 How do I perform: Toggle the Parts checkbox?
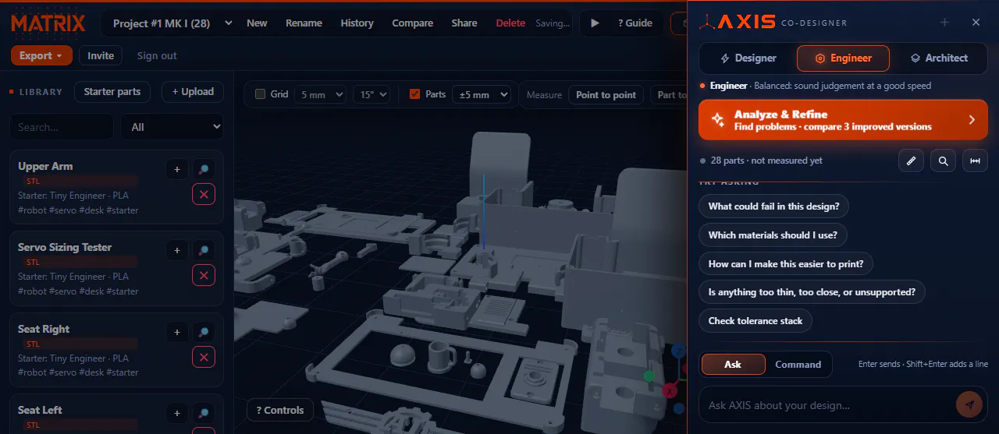click(x=415, y=94)
